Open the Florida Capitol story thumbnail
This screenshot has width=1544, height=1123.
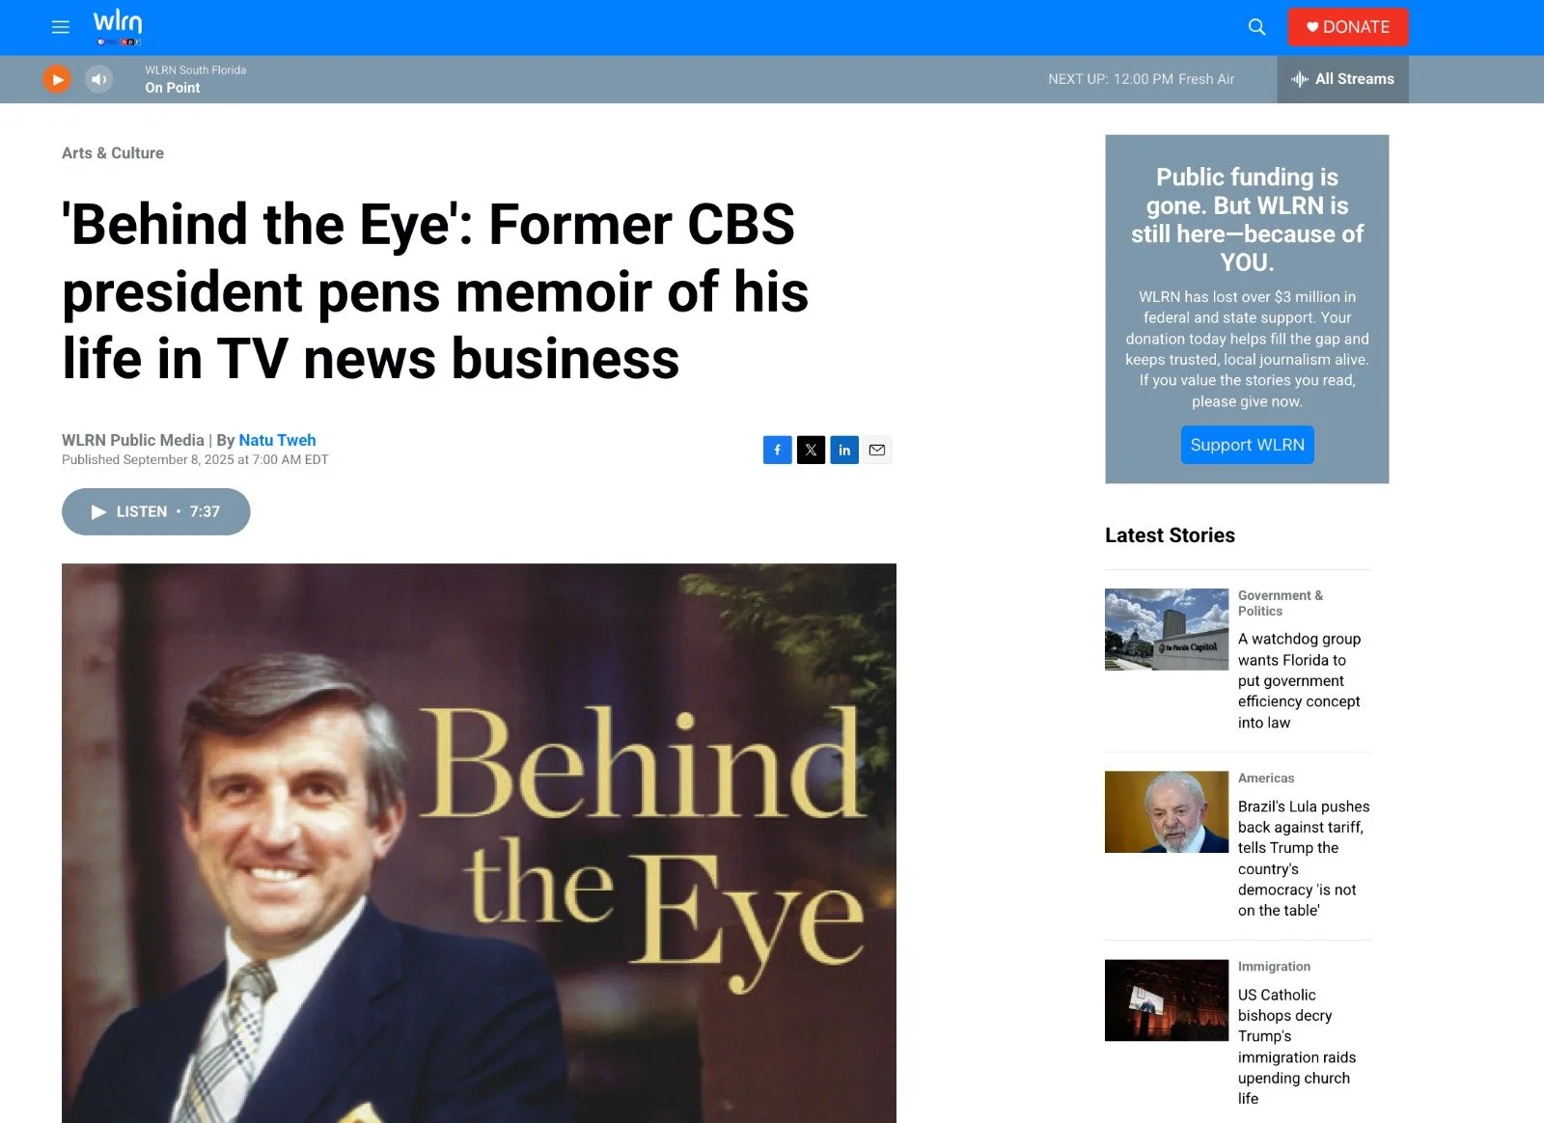point(1167,629)
